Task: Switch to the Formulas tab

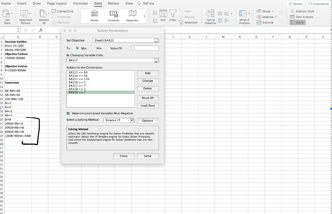Action: pos(80,3)
